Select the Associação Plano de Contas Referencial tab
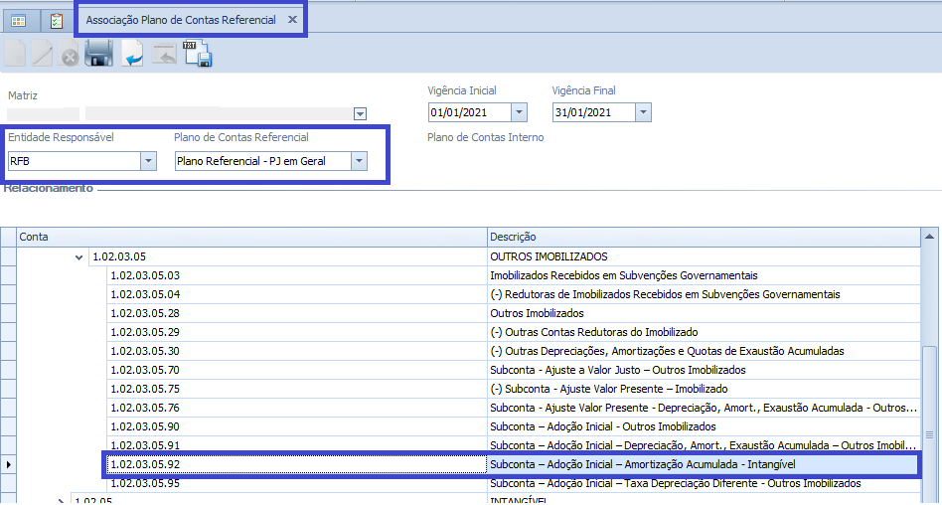Viewport: 942px width, 505px height. (x=181, y=20)
